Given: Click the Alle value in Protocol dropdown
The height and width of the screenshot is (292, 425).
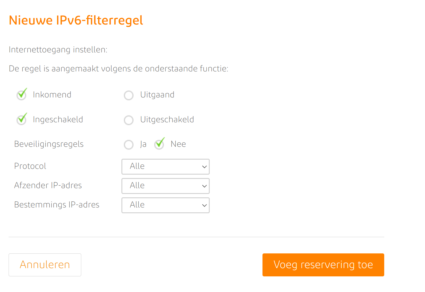Looking at the screenshot, I should click(137, 166).
